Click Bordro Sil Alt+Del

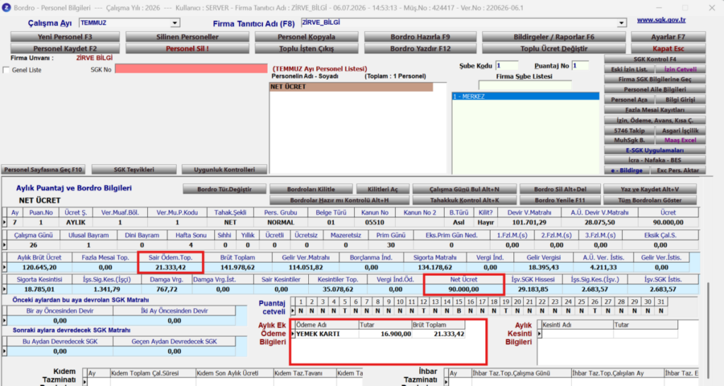tap(560, 189)
